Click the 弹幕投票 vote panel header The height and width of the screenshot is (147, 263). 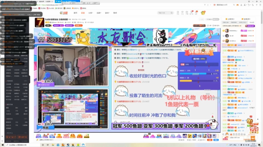[199, 51]
